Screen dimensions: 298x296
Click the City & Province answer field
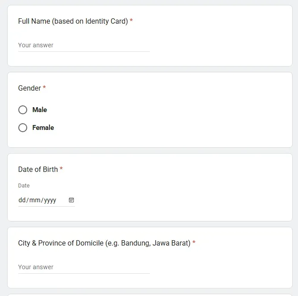84,267
